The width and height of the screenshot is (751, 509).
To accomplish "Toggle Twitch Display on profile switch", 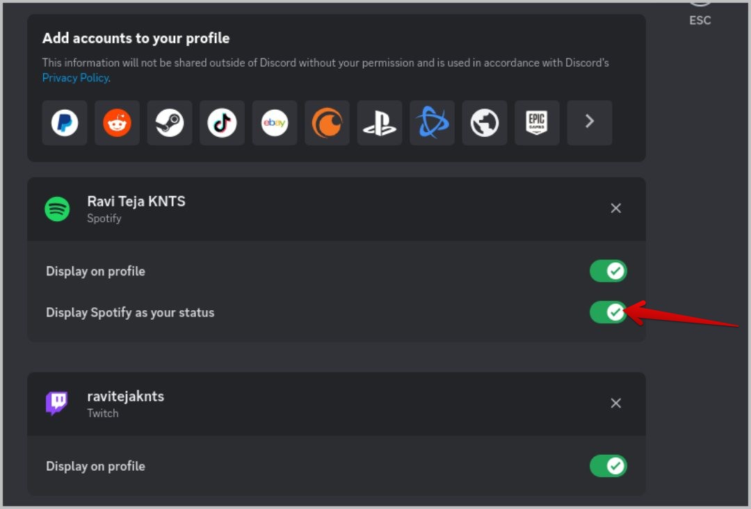I will click(608, 466).
